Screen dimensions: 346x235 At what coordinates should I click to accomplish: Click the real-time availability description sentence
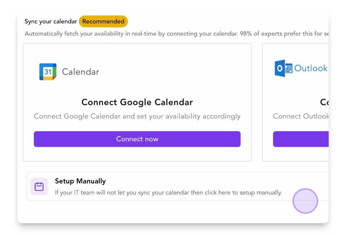tap(177, 34)
